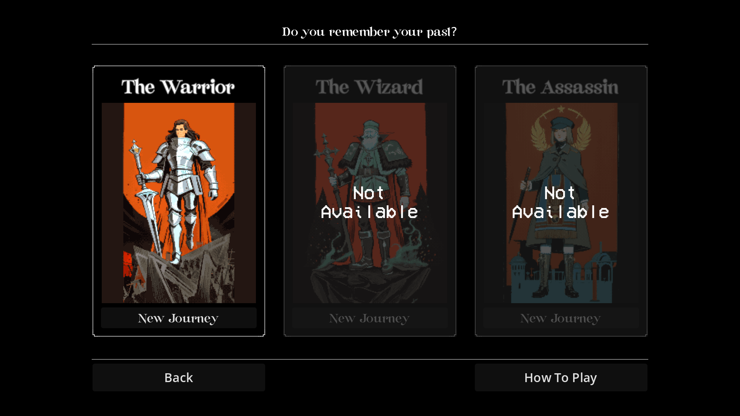
Task: Select The Wizard character card
Action: [370, 201]
